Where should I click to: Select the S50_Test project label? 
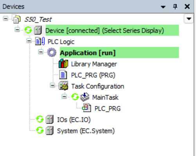(38, 20)
